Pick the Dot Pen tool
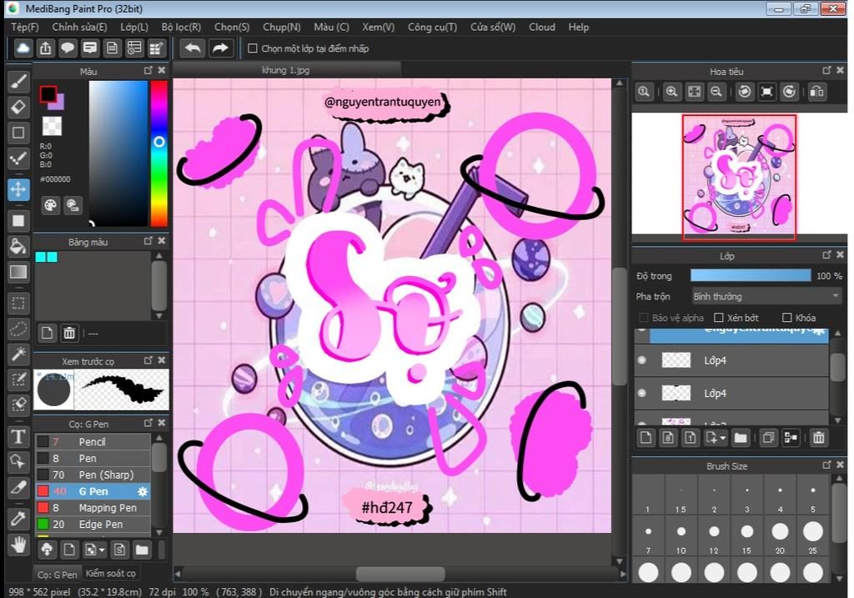Screen dimensions: 854x598 (x=18, y=159)
